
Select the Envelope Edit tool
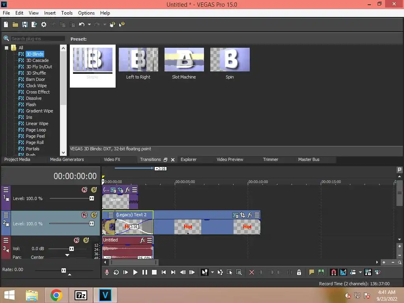point(220,272)
